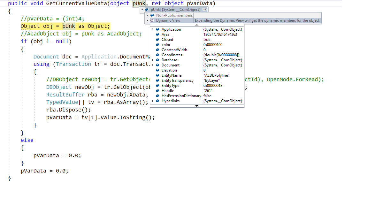Click the Non-Public members icon
This screenshot has height=207, width=368.
[152, 15]
